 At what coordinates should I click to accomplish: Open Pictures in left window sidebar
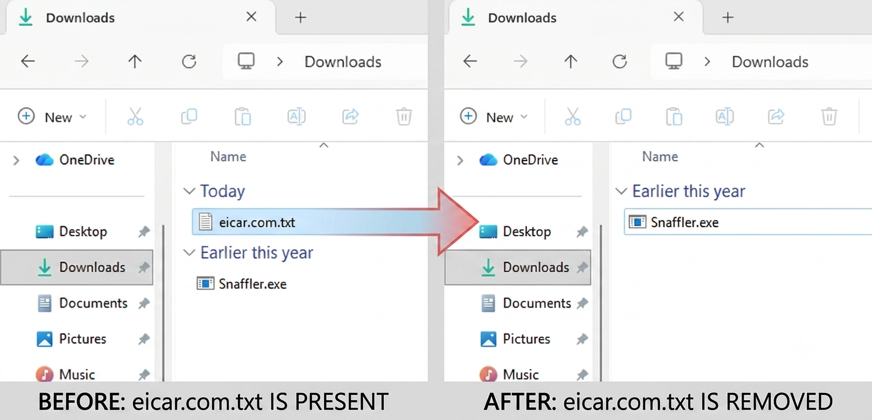click(x=76, y=339)
